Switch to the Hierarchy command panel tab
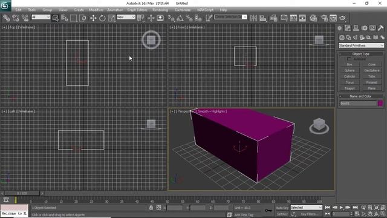The width and height of the screenshot is (387, 218). click(356, 28)
